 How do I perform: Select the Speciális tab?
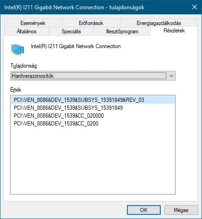point(71,31)
